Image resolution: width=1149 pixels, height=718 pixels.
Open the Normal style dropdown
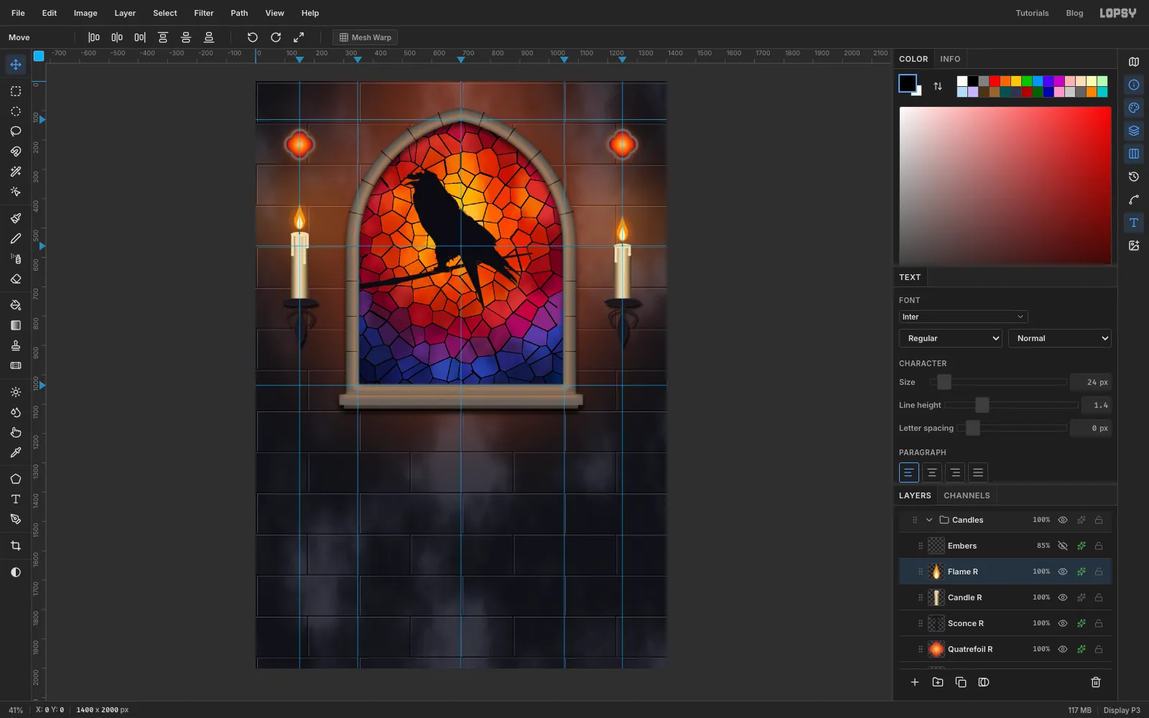(1060, 338)
